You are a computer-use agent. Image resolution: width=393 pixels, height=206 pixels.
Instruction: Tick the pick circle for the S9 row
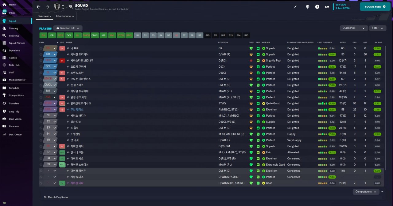point(41,165)
